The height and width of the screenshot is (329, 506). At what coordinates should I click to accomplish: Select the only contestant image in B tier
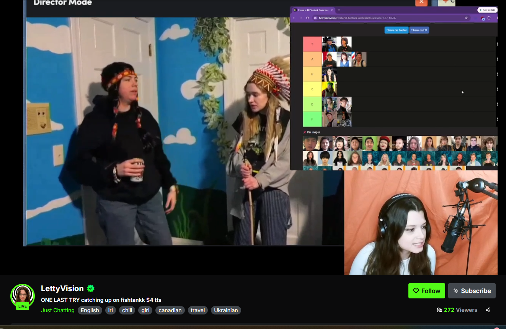pos(329,74)
